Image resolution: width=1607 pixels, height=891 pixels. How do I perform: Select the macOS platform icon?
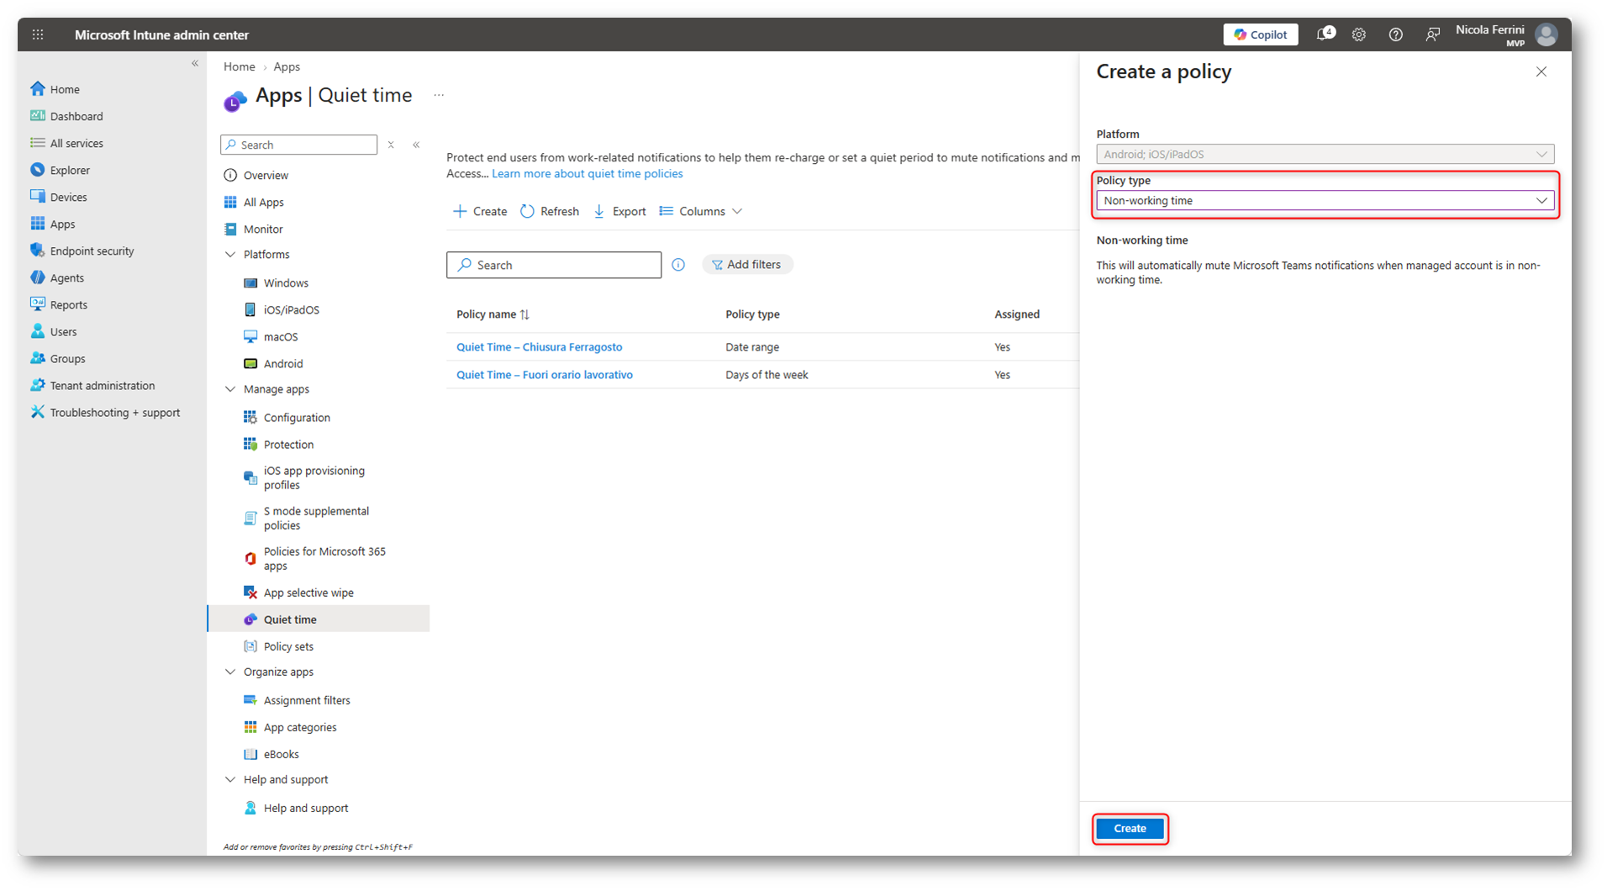tap(250, 336)
